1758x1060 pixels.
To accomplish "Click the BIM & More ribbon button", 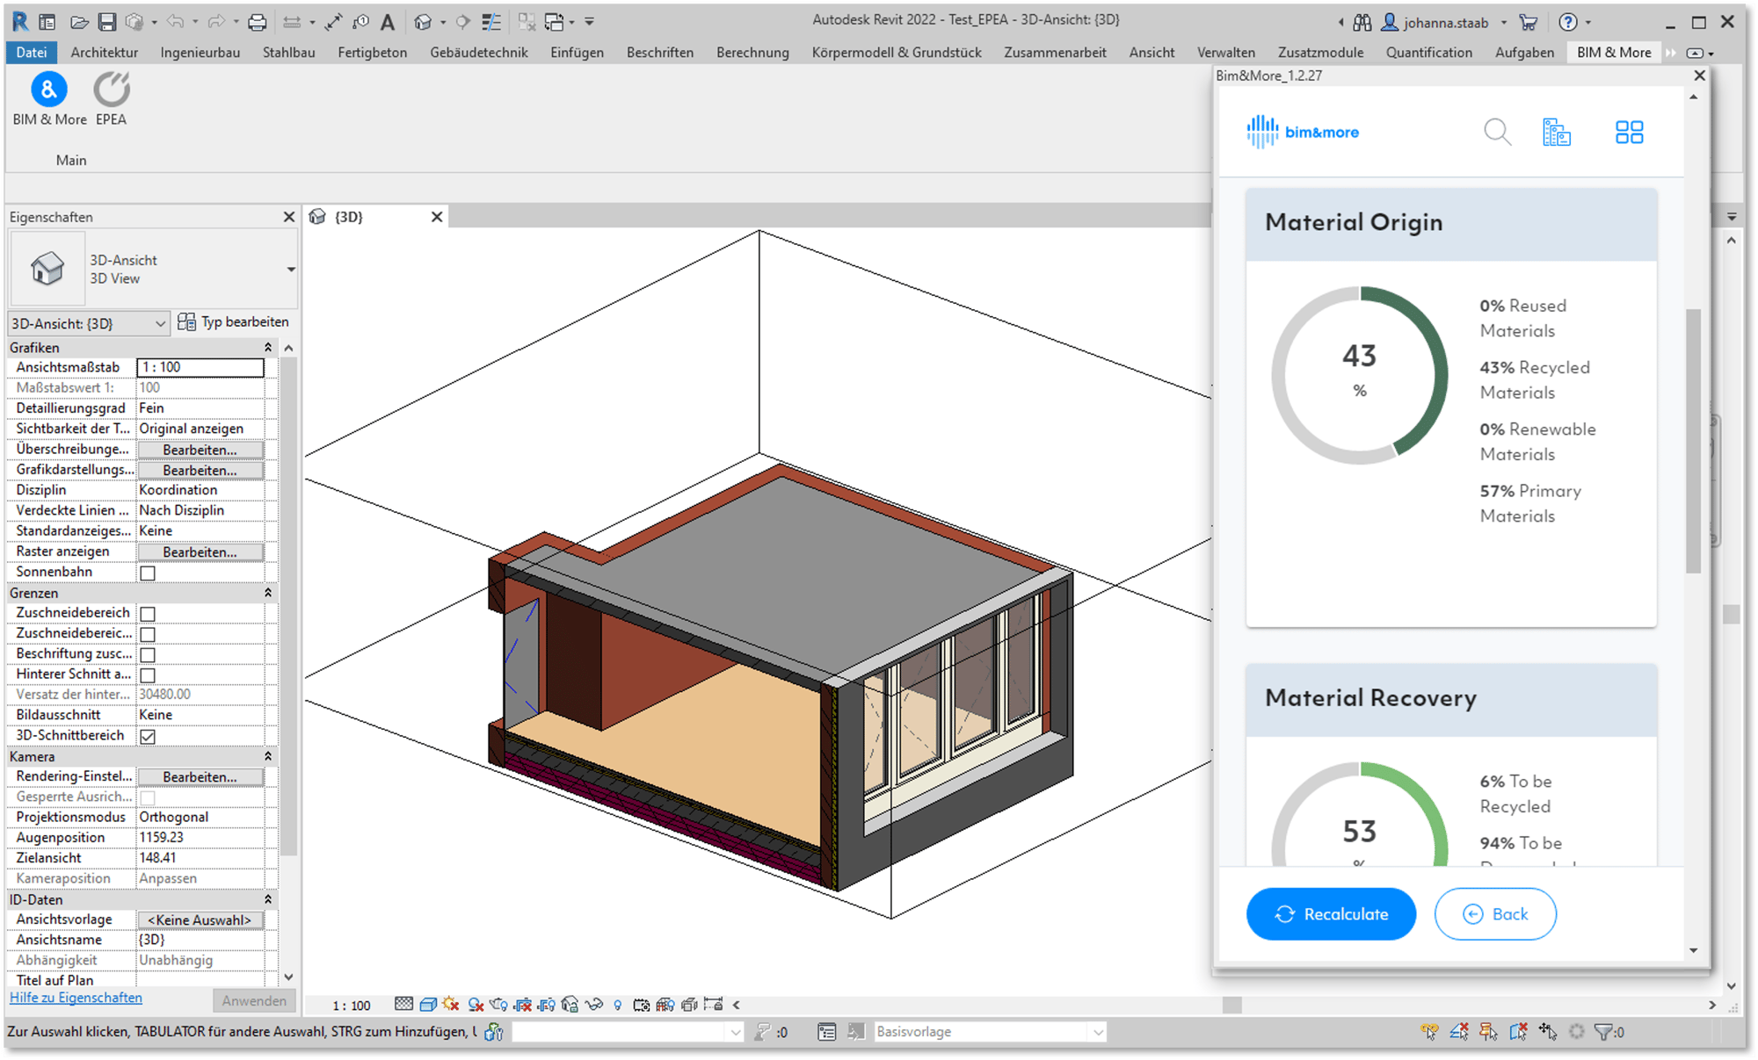I will (49, 99).
